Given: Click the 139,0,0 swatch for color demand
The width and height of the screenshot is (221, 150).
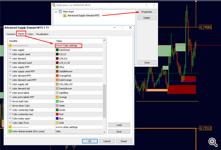Looking at the screenshot, I should pos(57,58).
